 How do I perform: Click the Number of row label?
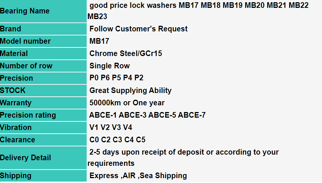26,66
